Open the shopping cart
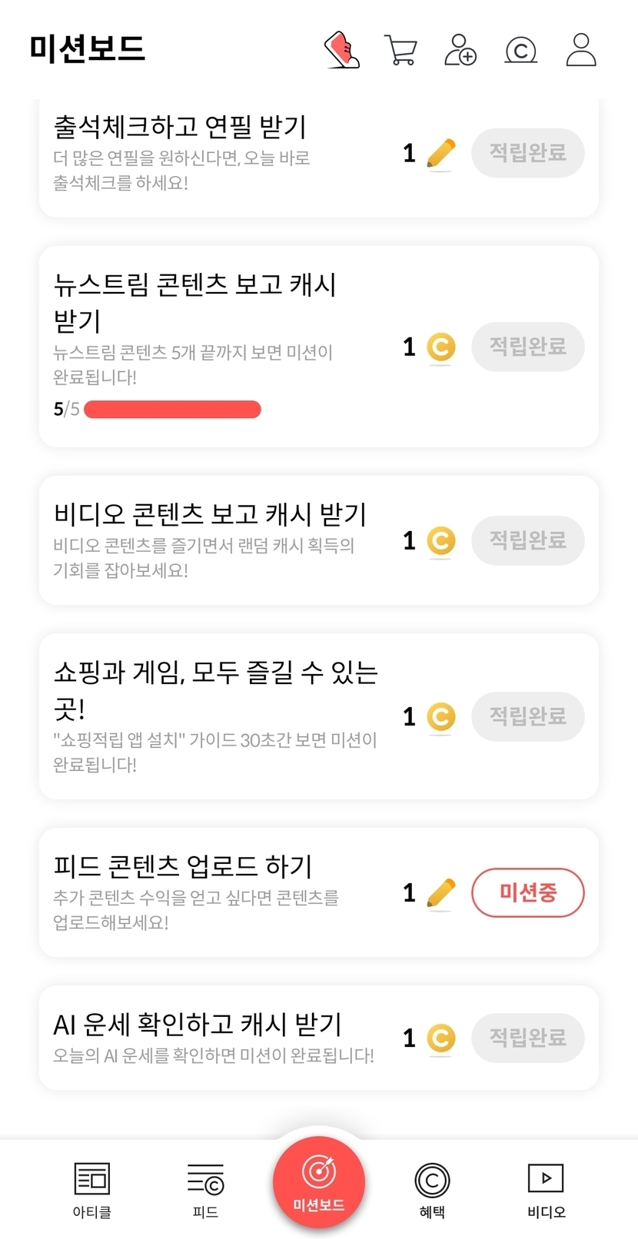The height and width of the screenshot is (1239, 638). (400, 51)
